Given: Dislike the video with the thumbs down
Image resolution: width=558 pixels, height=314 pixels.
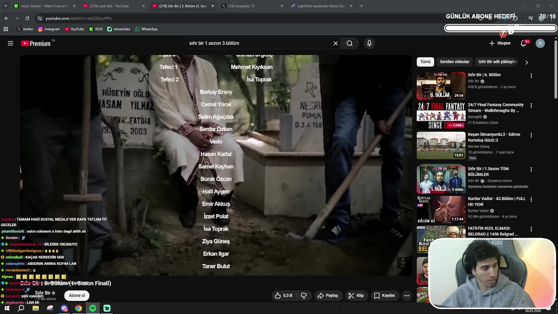Looking at the screenshot, I should click(x=304, y=295).
